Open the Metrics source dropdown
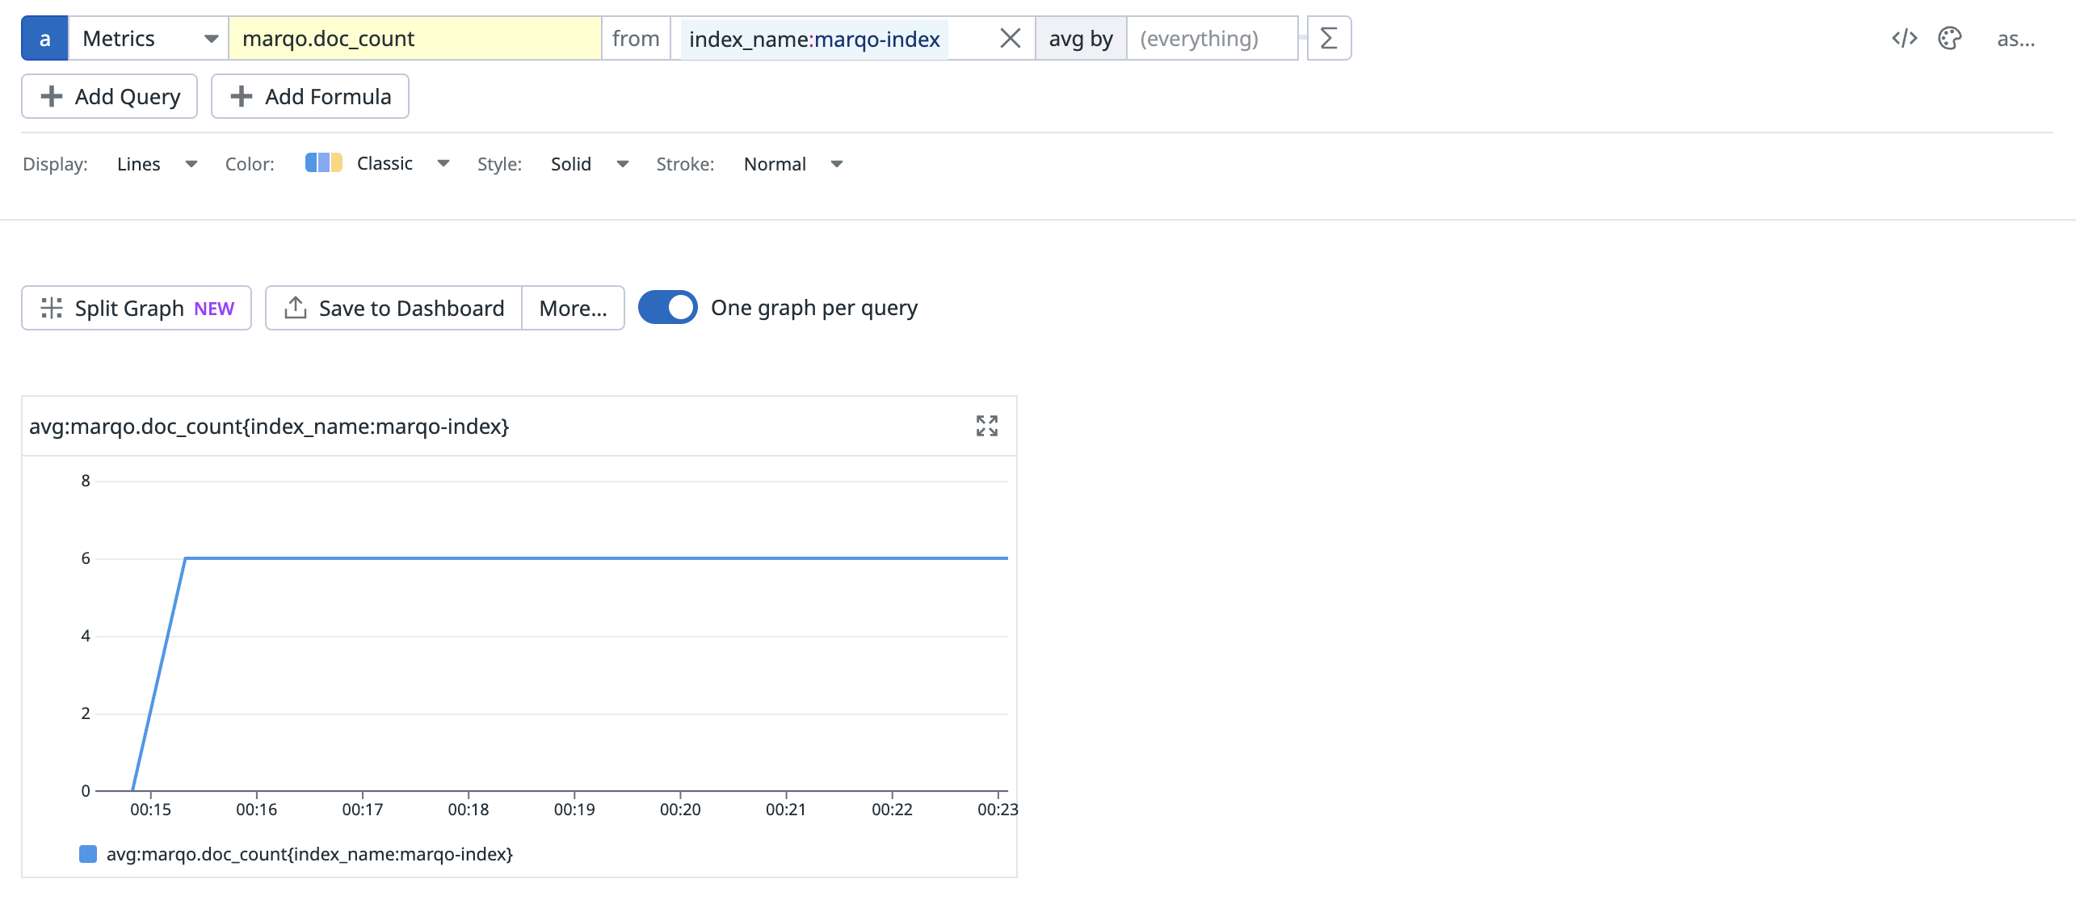 point(149,38)
